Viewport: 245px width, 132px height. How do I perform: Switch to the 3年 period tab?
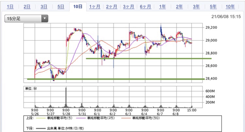[196, 7]
